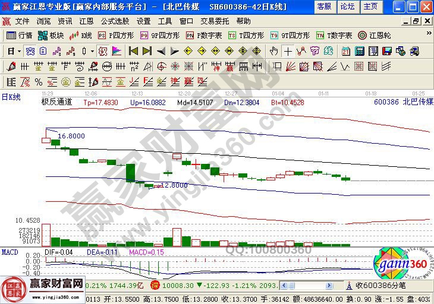
Task: Open the 交易委托 menu
Action: coord(215,21)
